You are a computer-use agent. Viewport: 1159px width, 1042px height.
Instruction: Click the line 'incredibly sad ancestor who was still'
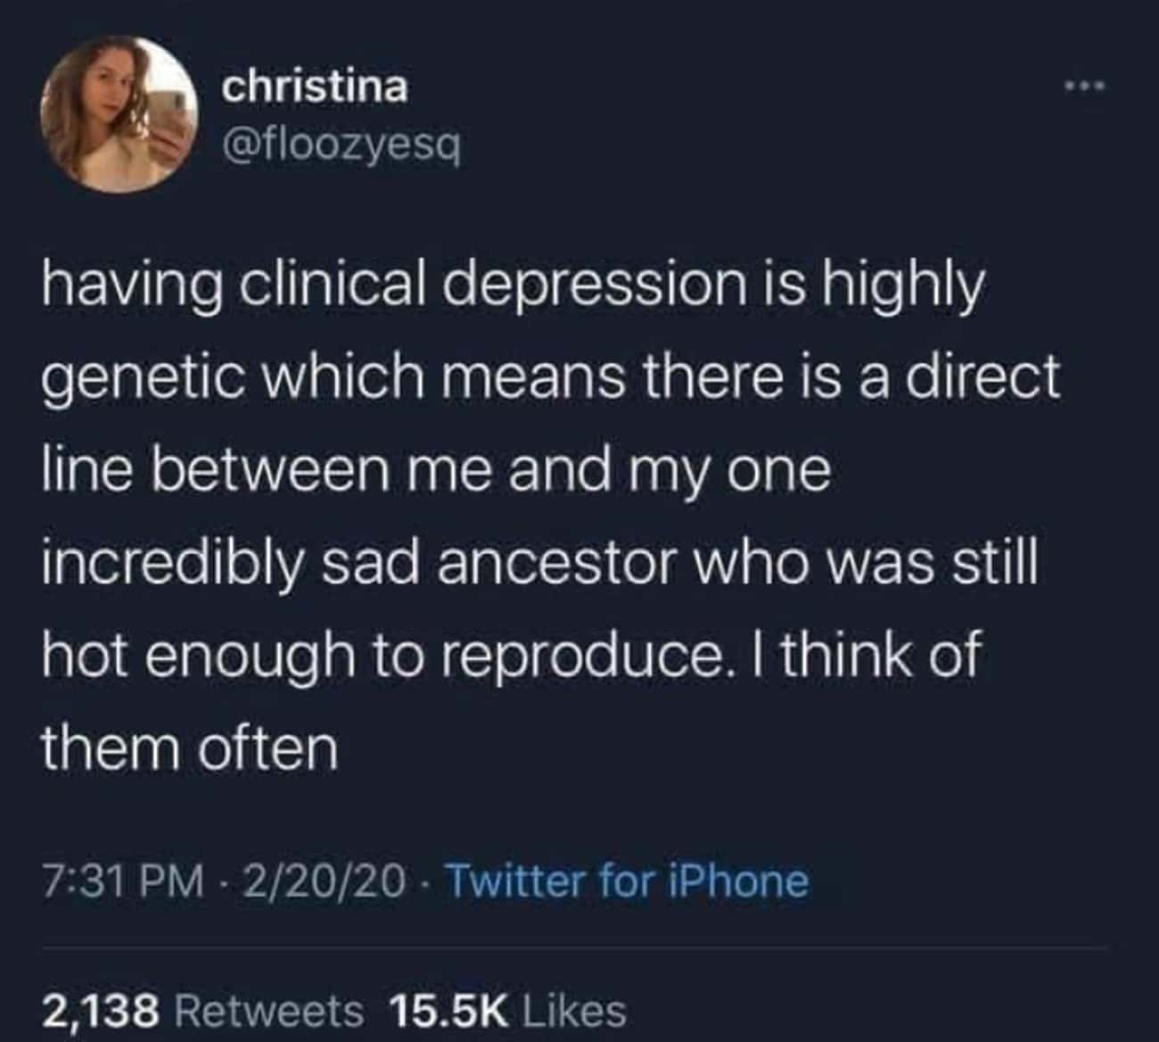point(540,566)
